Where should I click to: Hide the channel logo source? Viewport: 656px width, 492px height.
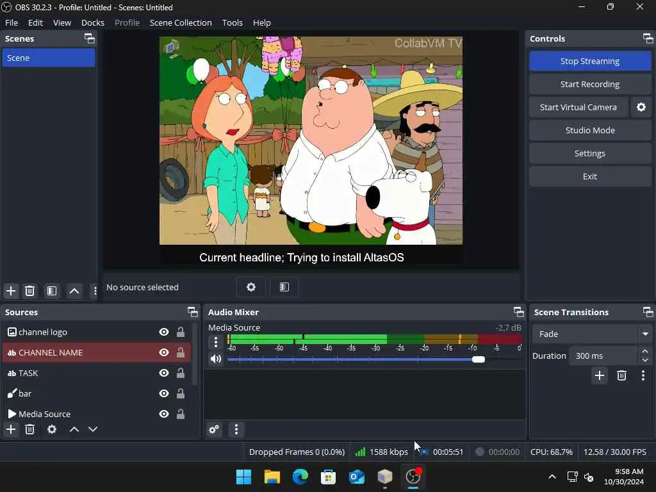coord(164,332)
